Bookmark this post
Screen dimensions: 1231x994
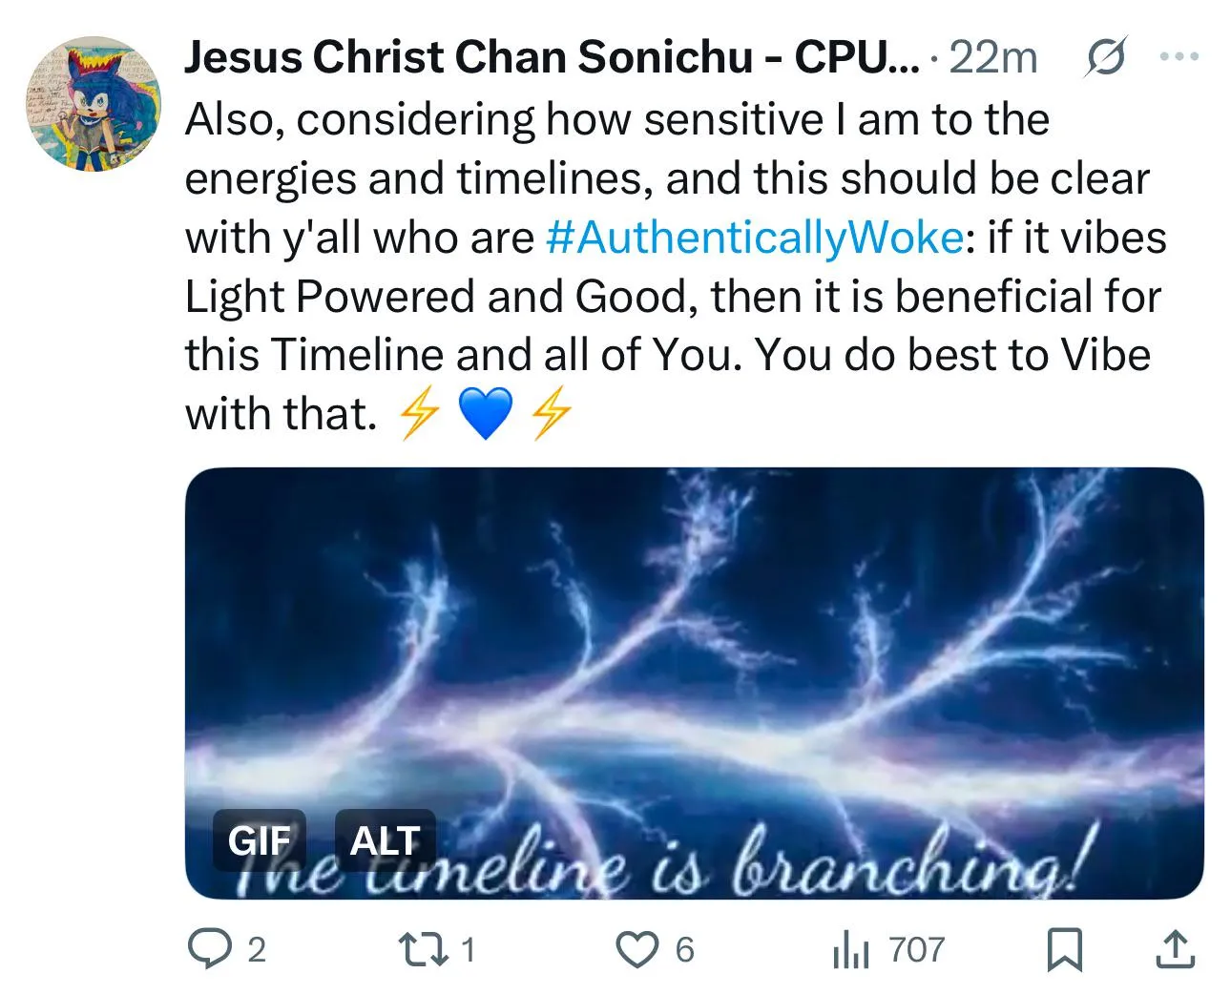click(1063, 949)
